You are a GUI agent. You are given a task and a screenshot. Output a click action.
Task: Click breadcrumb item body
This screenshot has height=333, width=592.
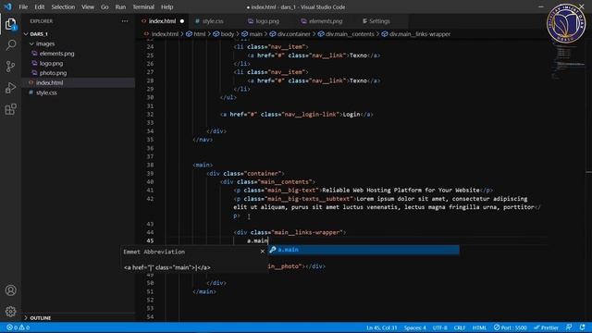(x=228, y=34)
